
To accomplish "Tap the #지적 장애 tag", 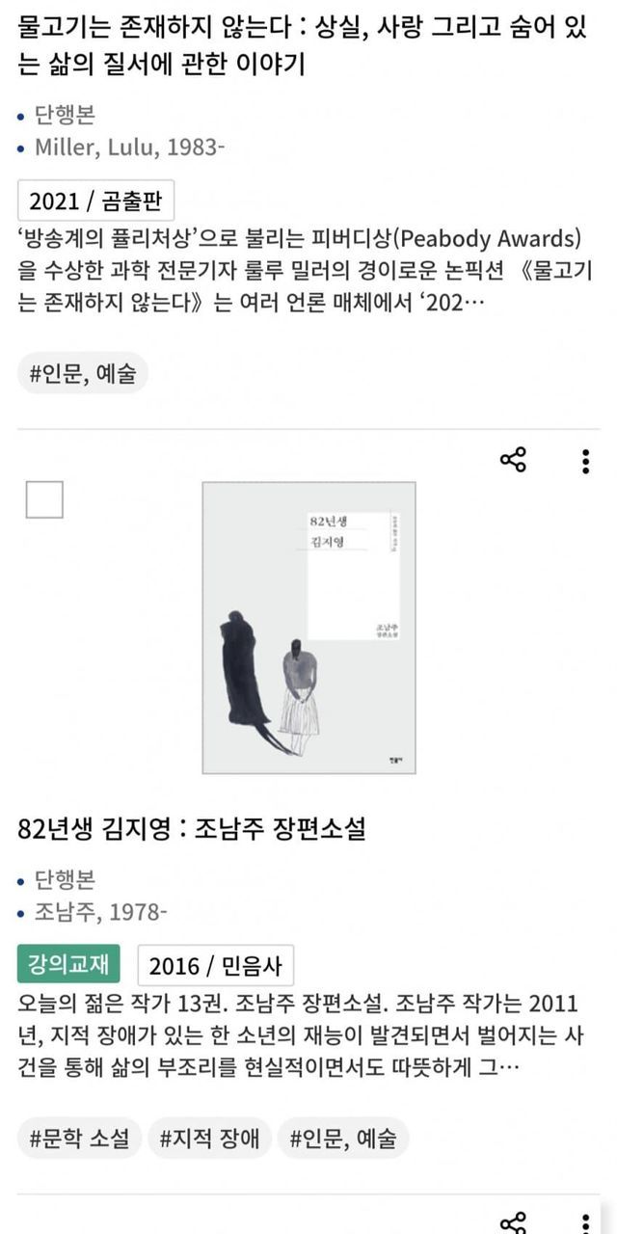I will pyautogui.click(x=209, y=1139).
